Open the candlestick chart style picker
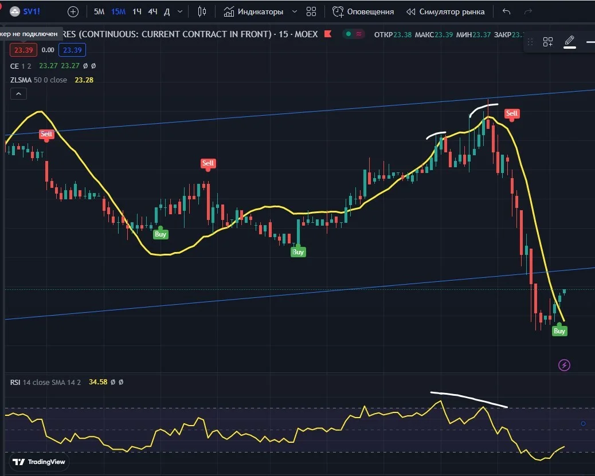The image size is (595, 476). point(202,12)
